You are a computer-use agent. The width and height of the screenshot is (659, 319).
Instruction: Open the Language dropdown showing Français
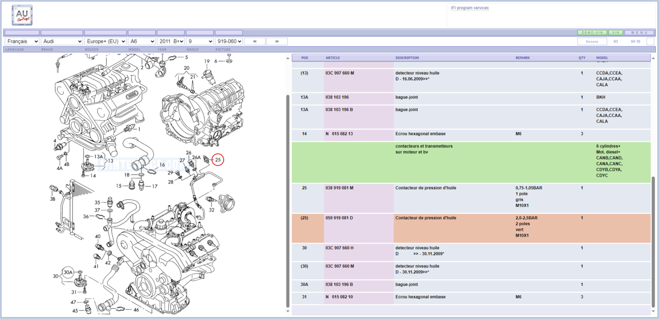coord(22,41)
